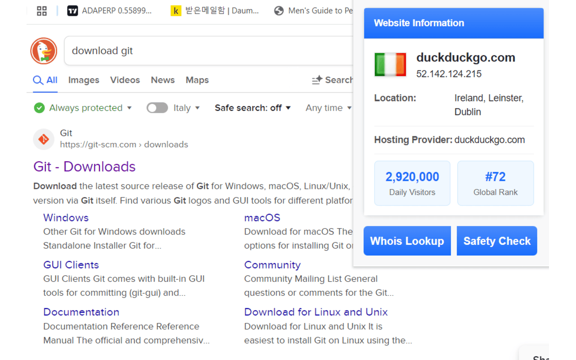Click the globe icon for Men's Guide bookmark

[x=279, y=11]
